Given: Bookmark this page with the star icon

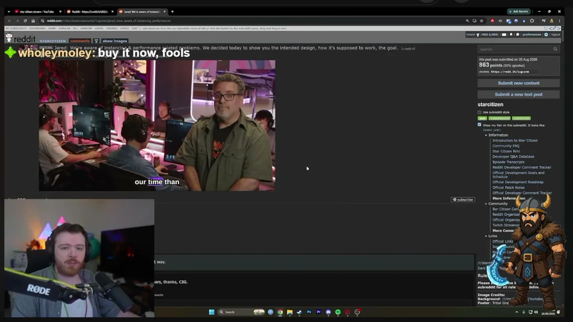Looking at the screenshot, I should coord(482,21).
